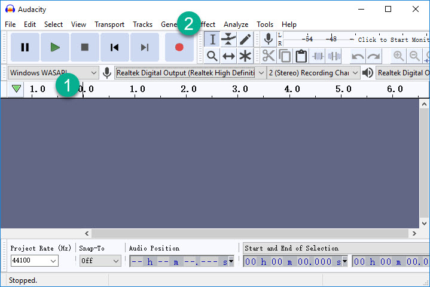Open the Snap-To Off dropdown
The image size is (430, 287).
click(x=100, y=261)
